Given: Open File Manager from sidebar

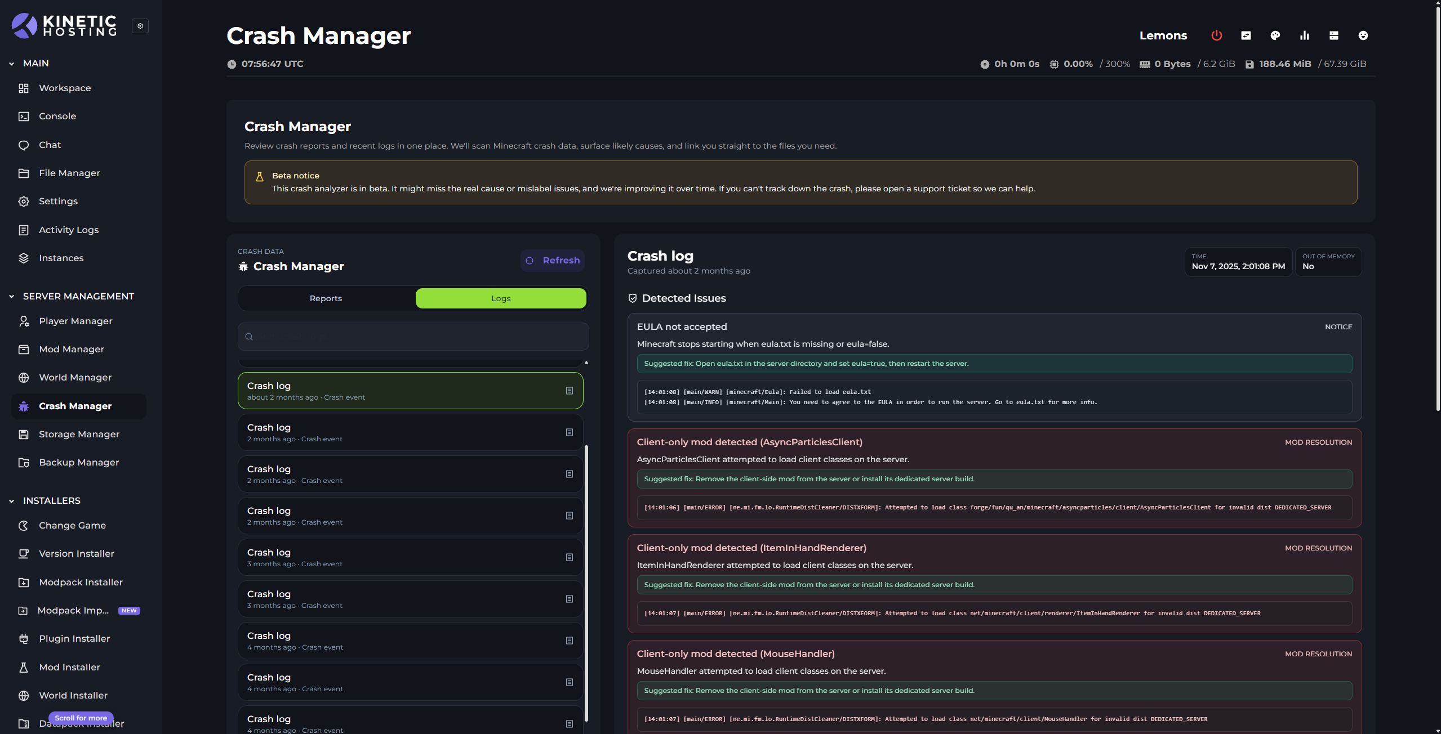Looking at the screenshot, I should click(69, 173).
